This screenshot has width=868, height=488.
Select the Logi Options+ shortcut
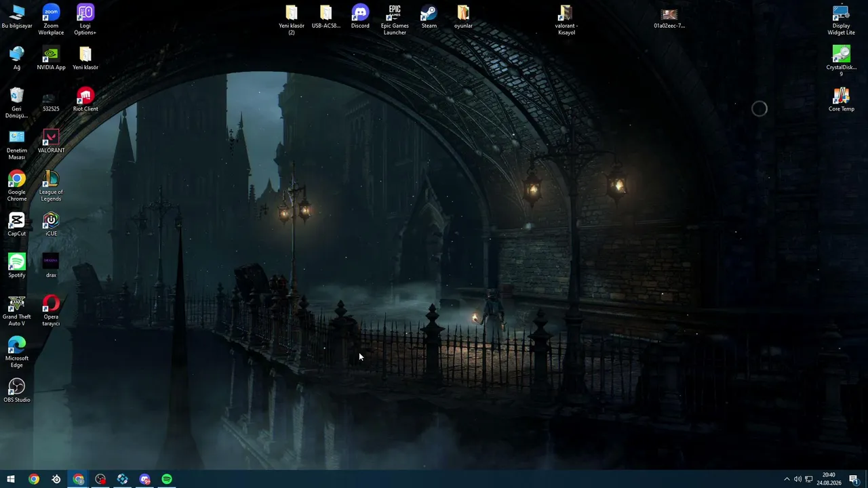click(85, 20)
